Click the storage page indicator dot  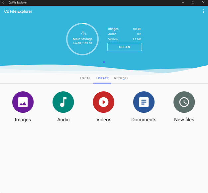[x=104, y=62]
